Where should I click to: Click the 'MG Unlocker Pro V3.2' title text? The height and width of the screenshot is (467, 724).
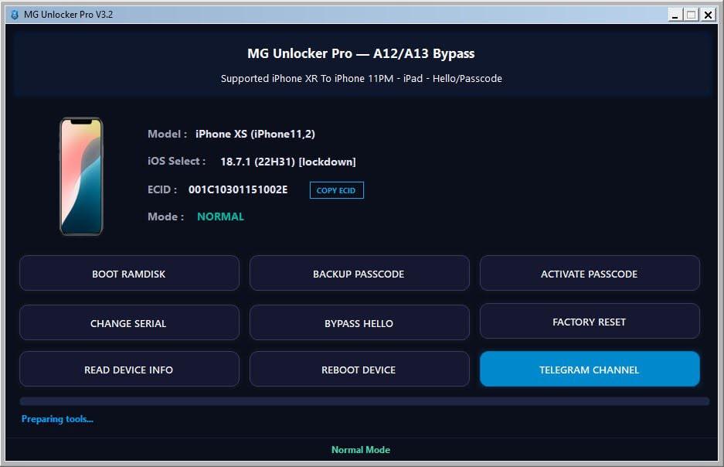(x=68, y=15)
